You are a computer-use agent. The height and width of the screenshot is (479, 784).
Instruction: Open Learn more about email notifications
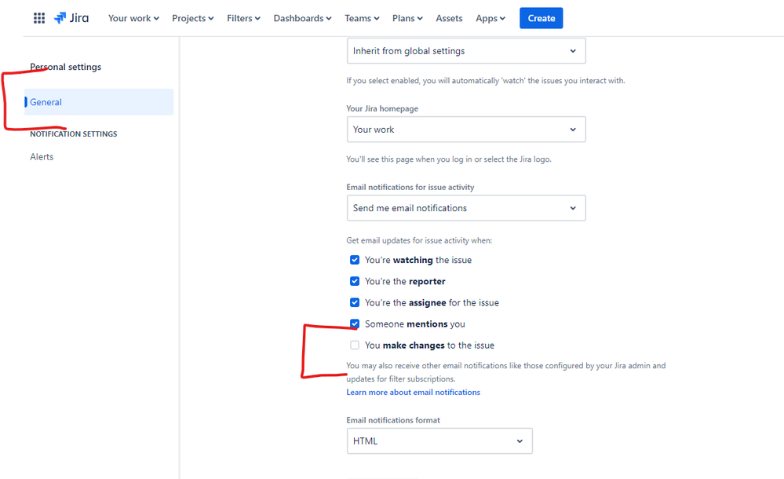tap(413, 392)
